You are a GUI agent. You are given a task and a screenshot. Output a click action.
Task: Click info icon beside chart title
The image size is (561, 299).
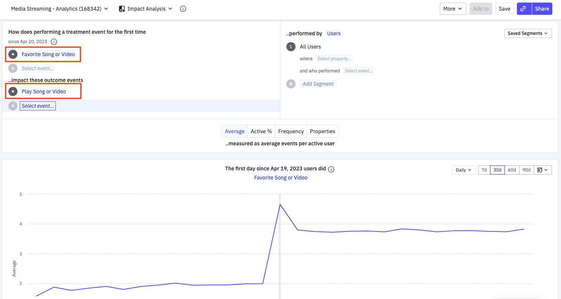click(331, 169)
